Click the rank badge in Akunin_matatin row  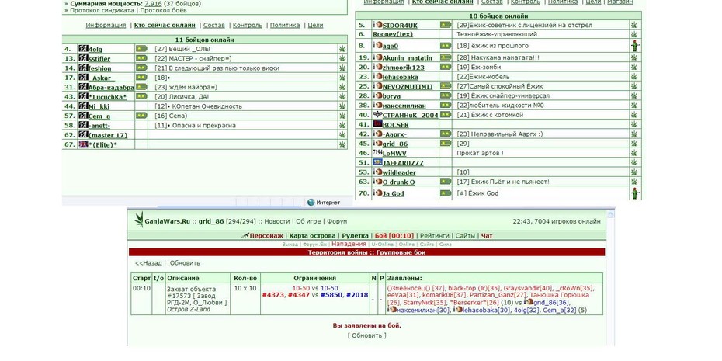tap(446, 57)
